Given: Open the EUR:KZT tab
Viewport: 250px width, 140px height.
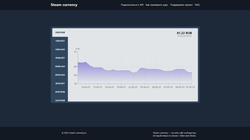Looking at the screenshot, I should tap(60, 83).
